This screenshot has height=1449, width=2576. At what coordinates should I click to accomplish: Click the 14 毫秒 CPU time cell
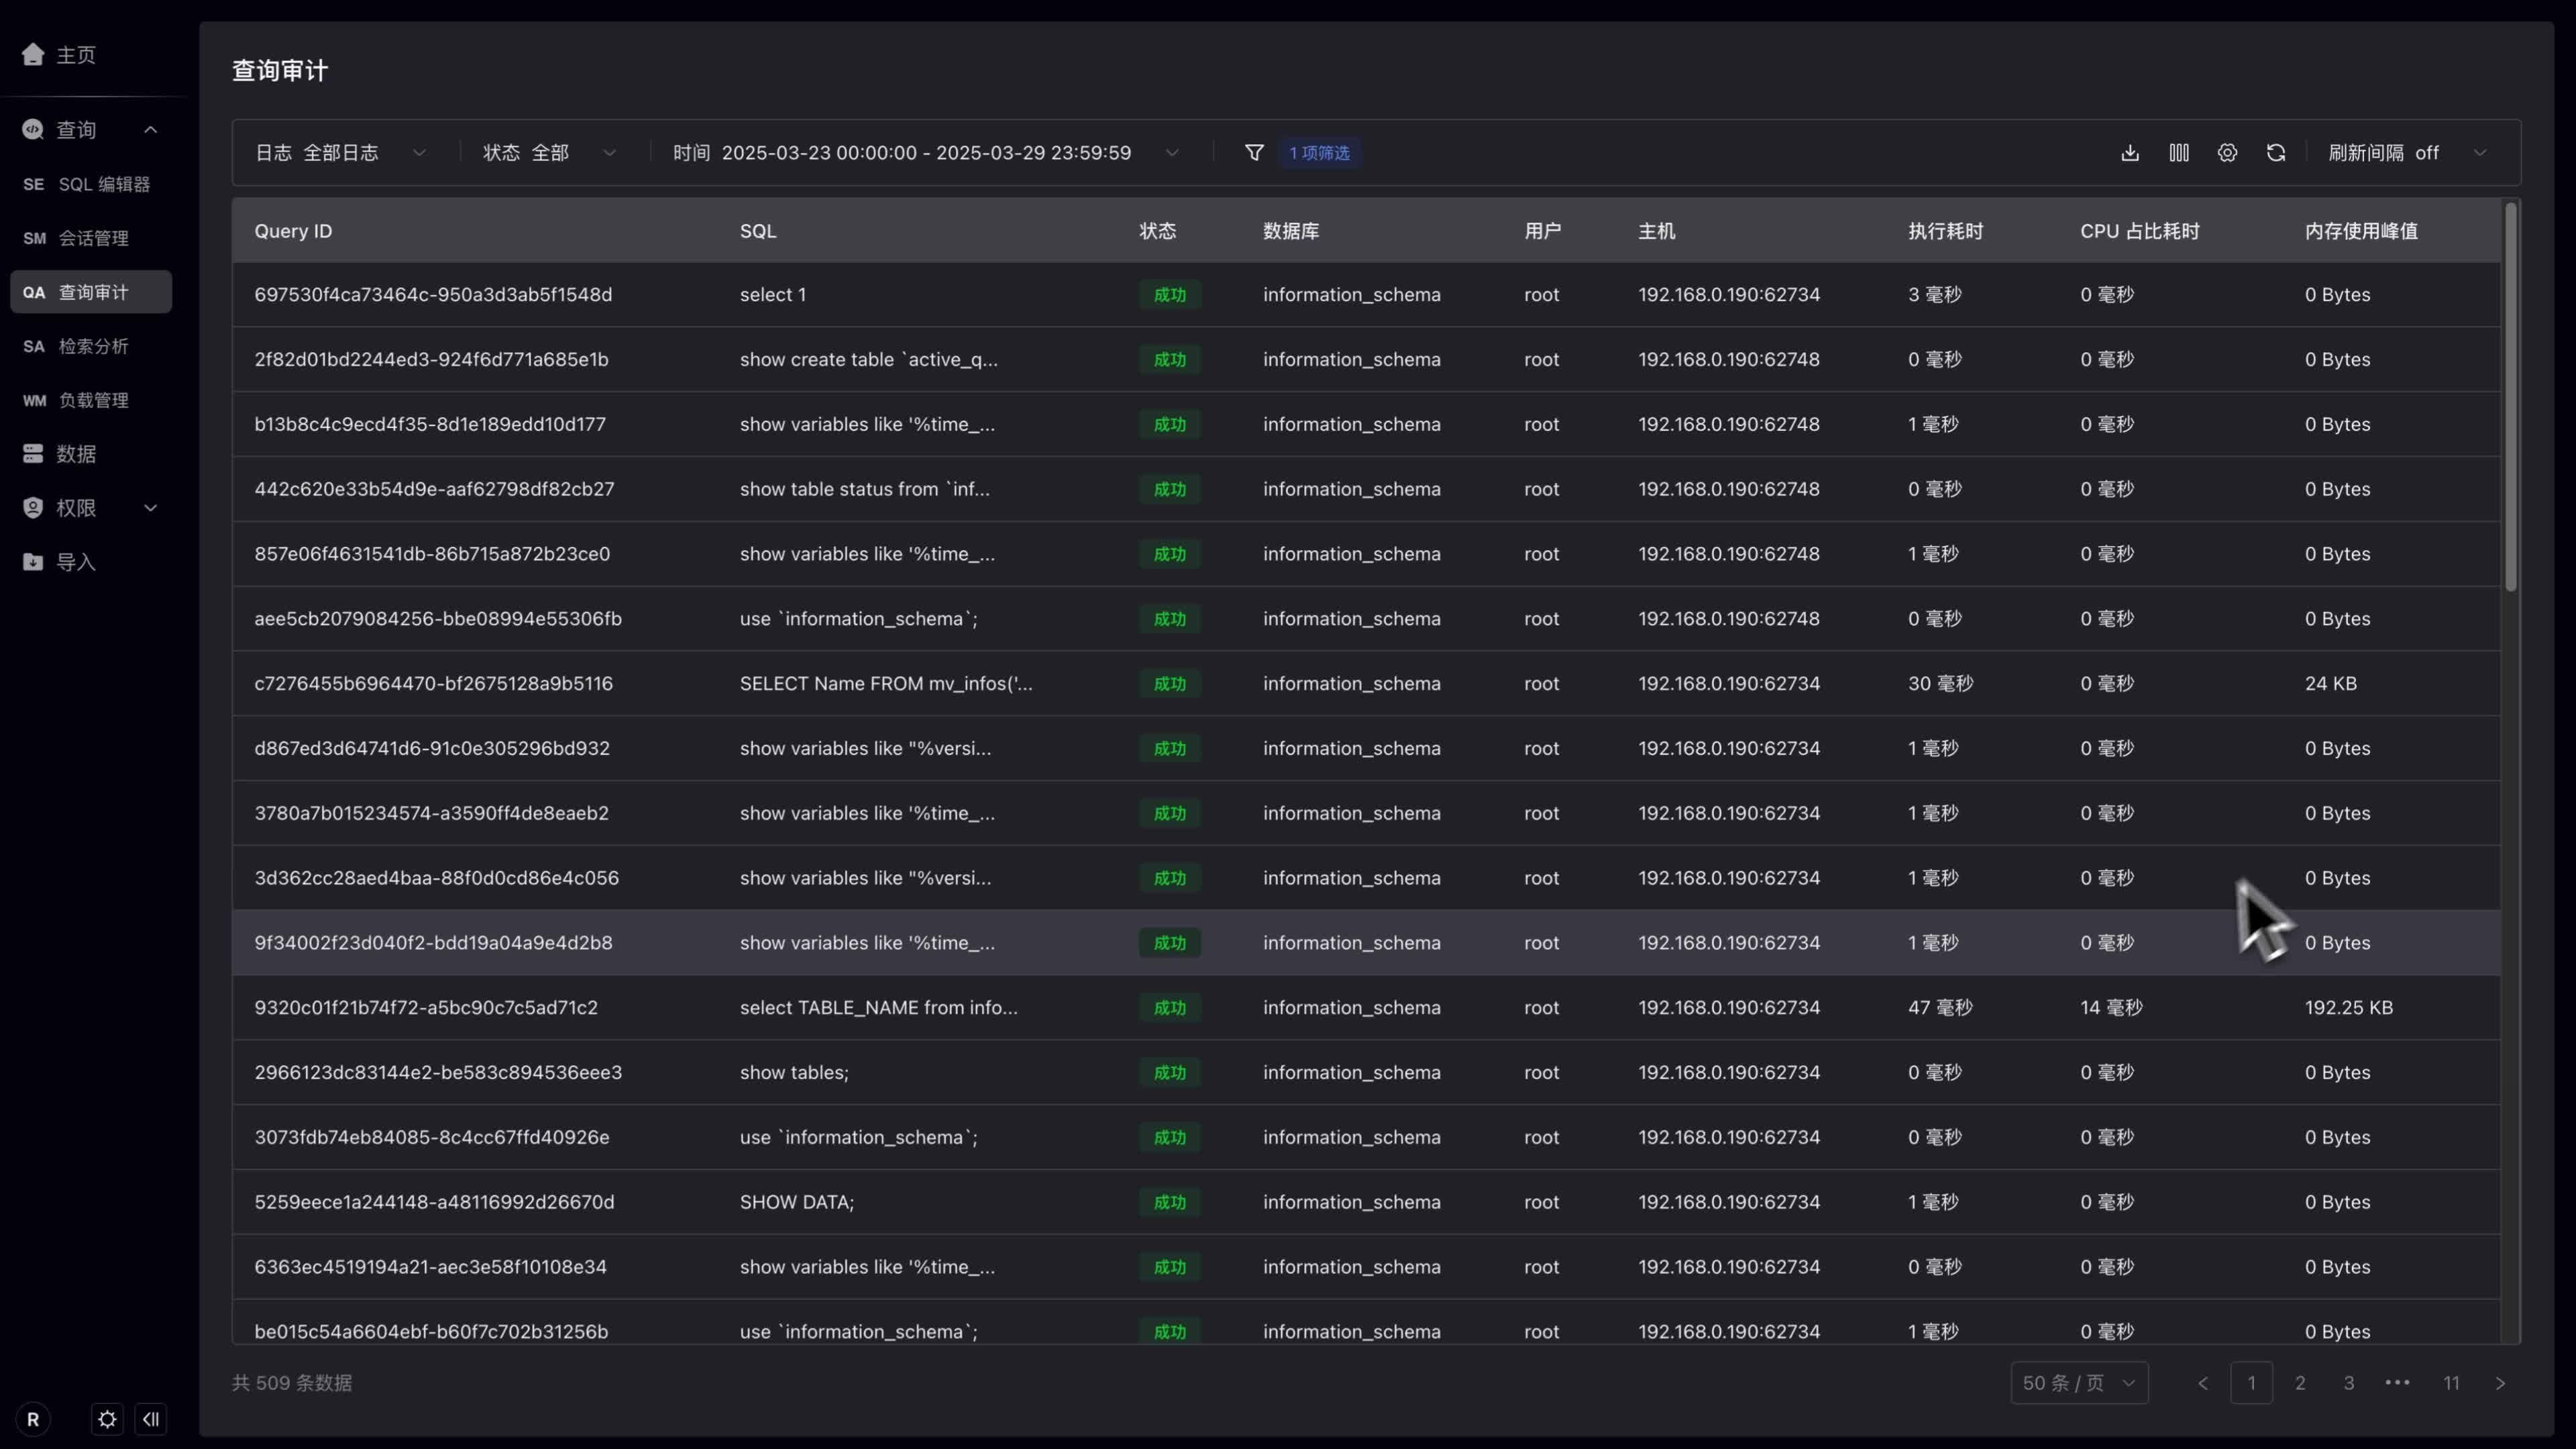pyautogui.click(x=2111, y=1008)
